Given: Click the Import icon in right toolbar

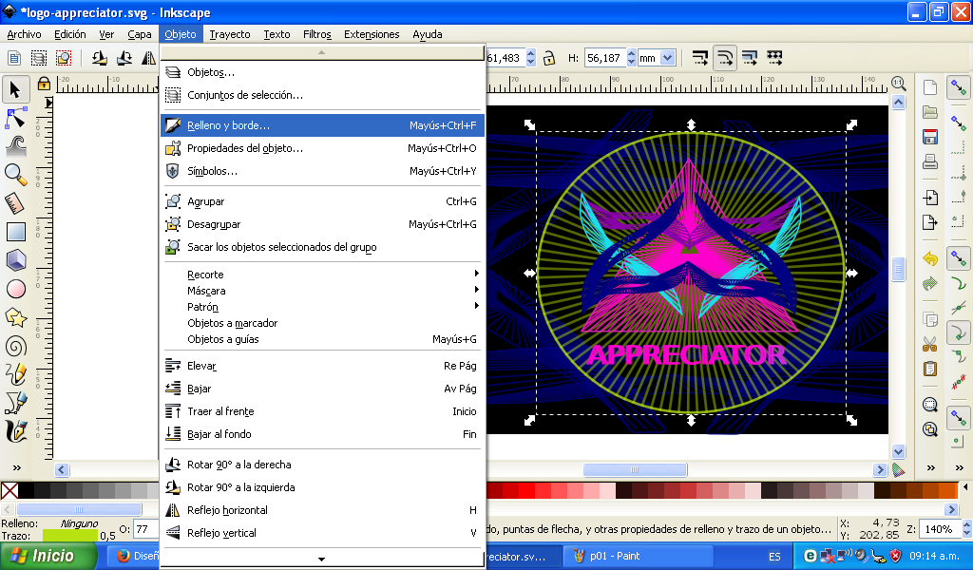Looking at the screenshot, I should (x=929, y=198).
